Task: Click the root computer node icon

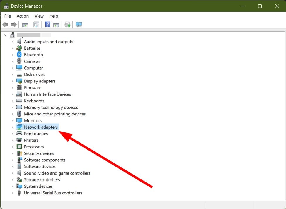Action: pyautogui.click(x=12, y=35)
